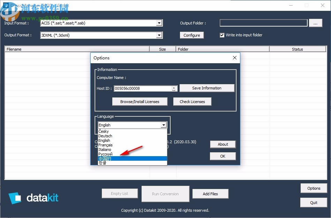Screen dimensions: 331x218
Task: Confirm options with the OK button
Action: pos(223,156)
